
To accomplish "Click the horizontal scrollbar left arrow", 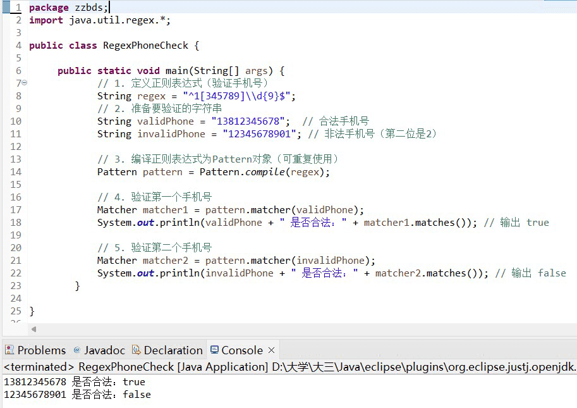I will (x=33, y=329).
